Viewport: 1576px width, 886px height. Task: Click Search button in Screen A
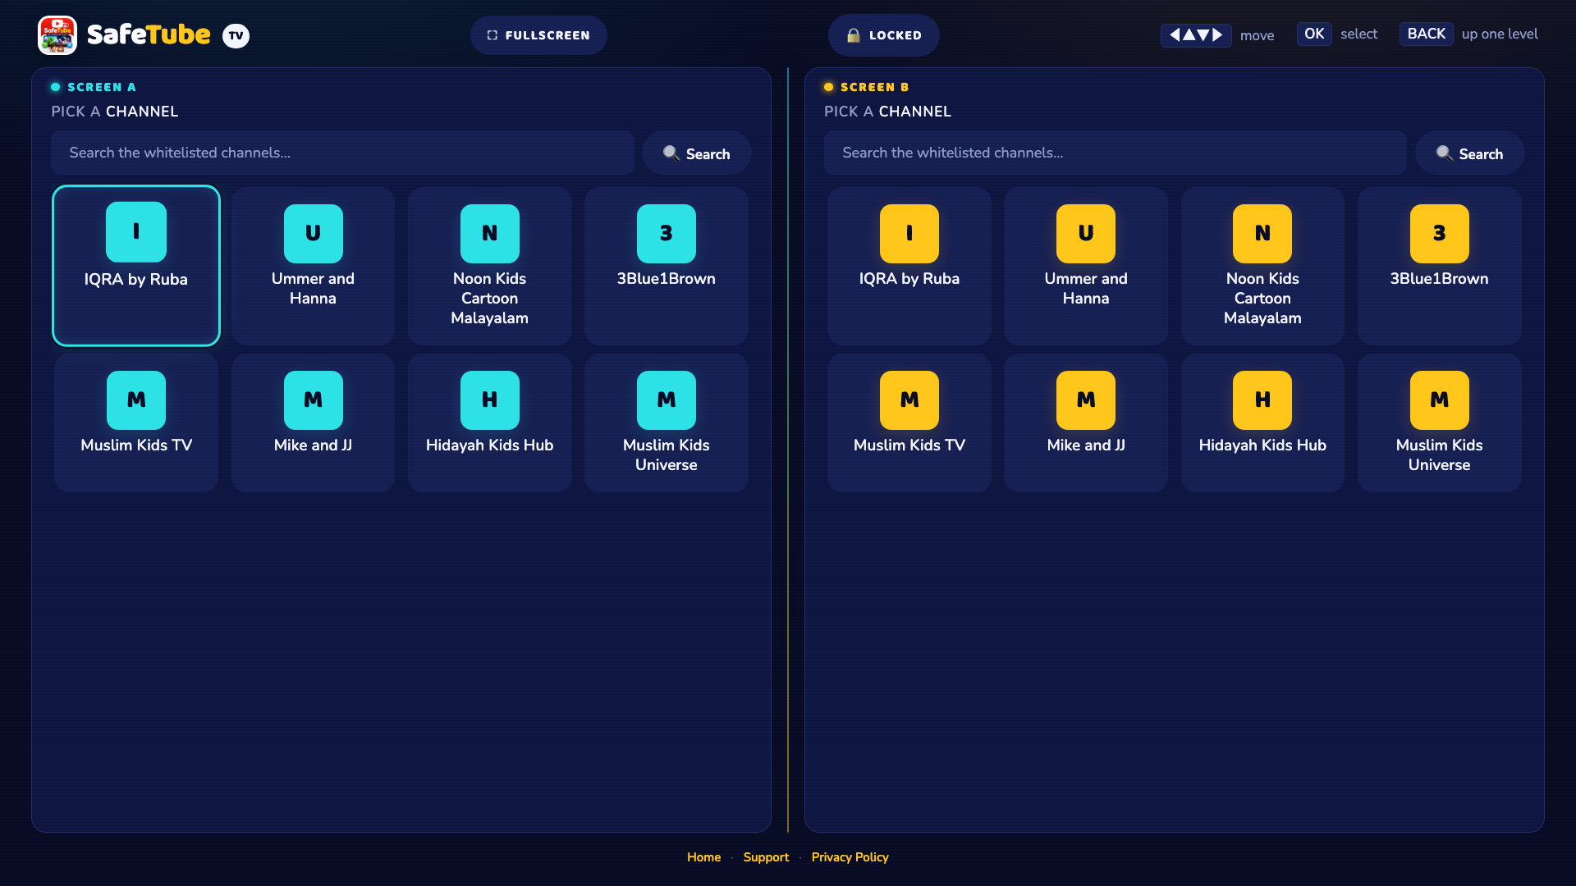tap(697, 153)
